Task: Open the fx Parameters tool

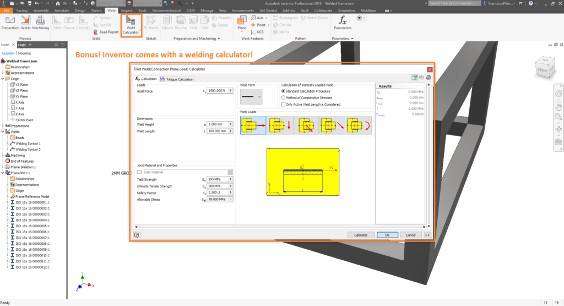Action: click(x=343, y=23)
